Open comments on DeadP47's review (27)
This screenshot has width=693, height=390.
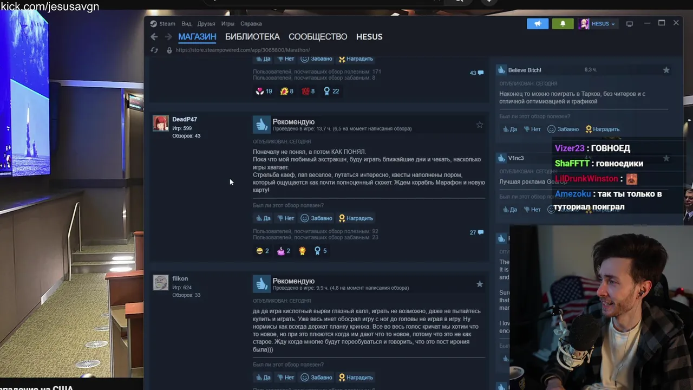[477, 232]
